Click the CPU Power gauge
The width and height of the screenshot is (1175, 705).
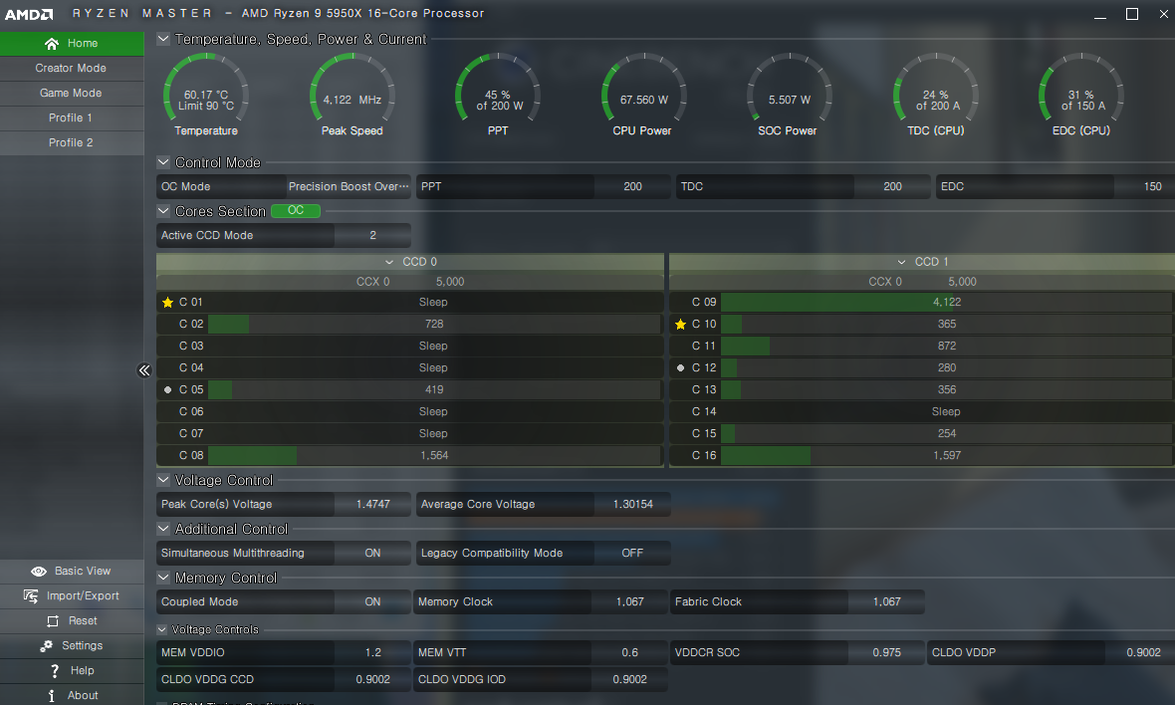(643, 96)
